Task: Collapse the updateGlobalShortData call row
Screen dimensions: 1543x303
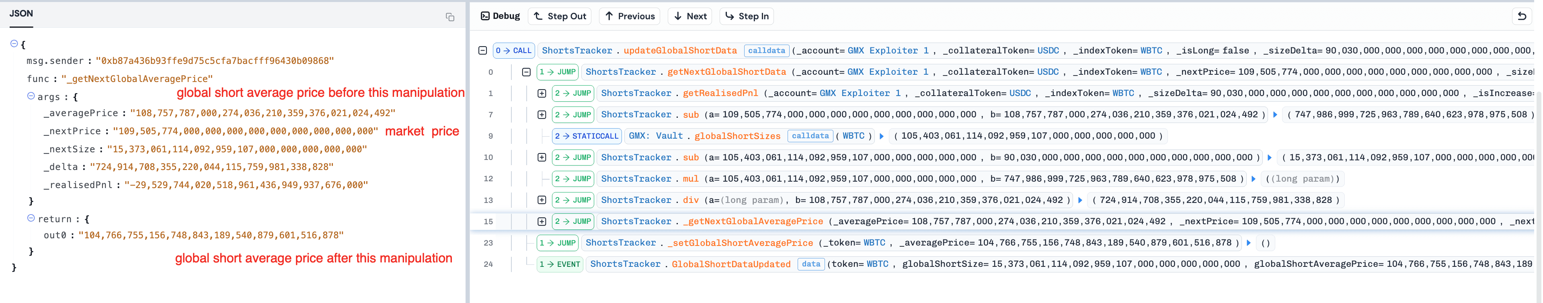Action: 482,51
